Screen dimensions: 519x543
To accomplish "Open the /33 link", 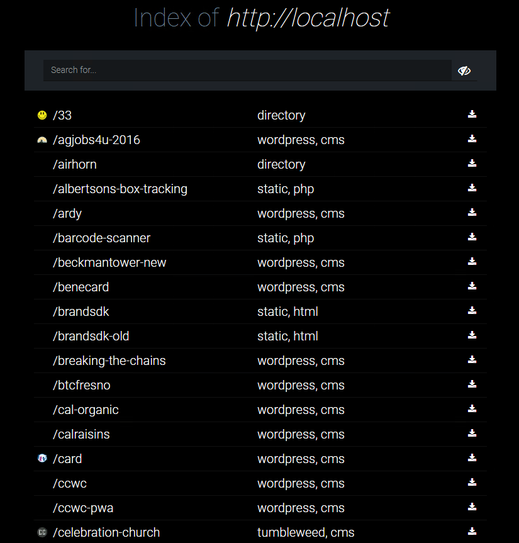I will click(62, 115).
